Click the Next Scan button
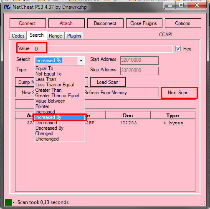The image size is (210, 209). pos(179,93)
